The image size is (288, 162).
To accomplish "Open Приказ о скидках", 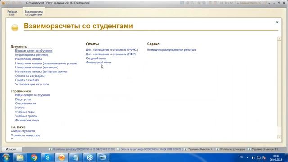I will click(x=27, y=80).
